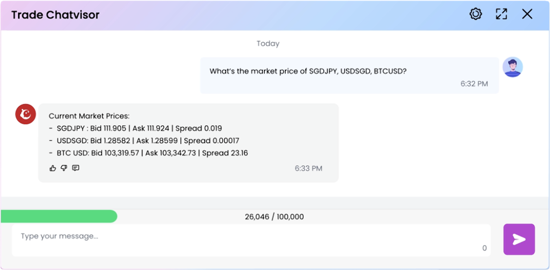
Task: Open the settings gear icon
Action: tap(476, 14)
